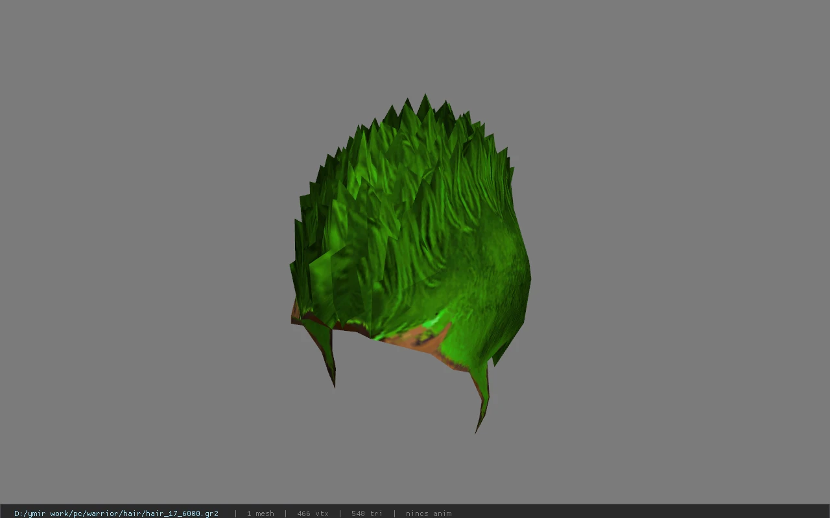Click the '466 vtx' vertex count entry
The height and width of the screenshot is (518, 830).
click(313, 513)
